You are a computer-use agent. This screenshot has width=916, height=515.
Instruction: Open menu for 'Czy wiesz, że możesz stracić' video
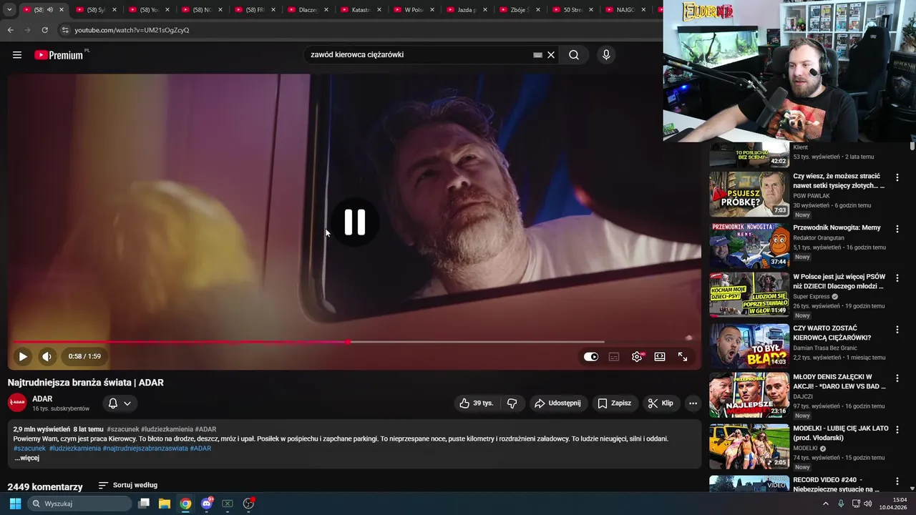897,177
